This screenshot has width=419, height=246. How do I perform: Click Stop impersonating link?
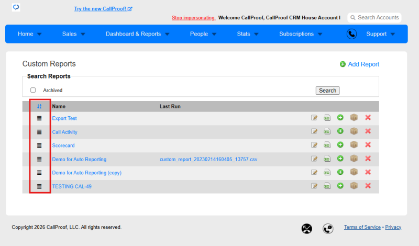[x=193, y=18]
